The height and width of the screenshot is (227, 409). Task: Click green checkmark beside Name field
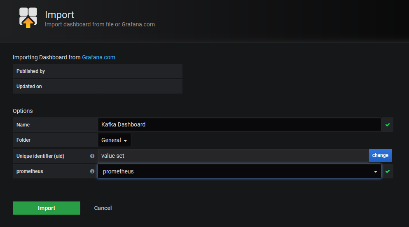click(x=387, y=125)
